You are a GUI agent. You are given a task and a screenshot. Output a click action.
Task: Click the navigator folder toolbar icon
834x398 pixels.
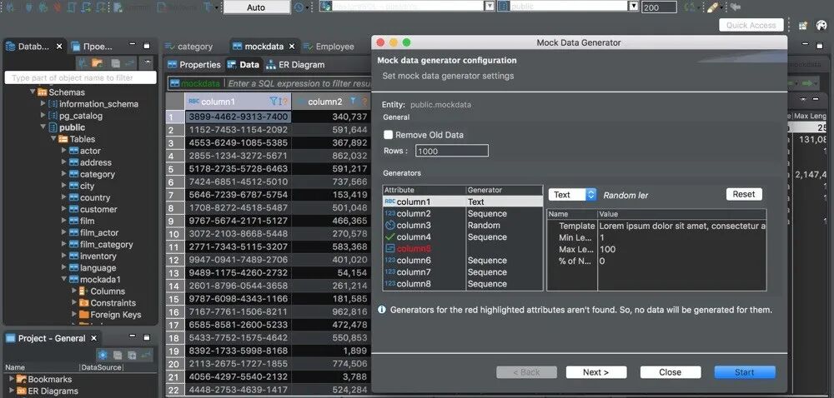tap(98, 63)
